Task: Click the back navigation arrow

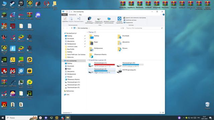Action: [64, 28]
